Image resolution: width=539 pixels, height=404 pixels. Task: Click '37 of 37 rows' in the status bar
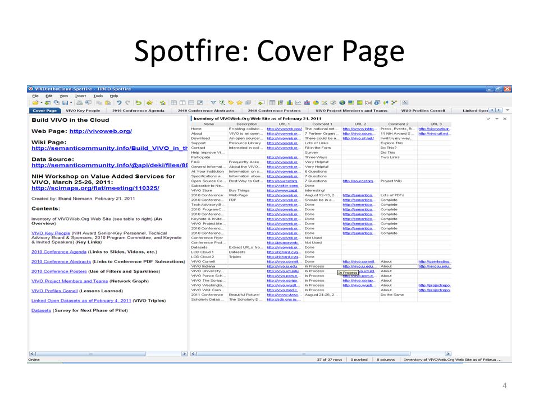pyautogui.click(x=330, y=360)
